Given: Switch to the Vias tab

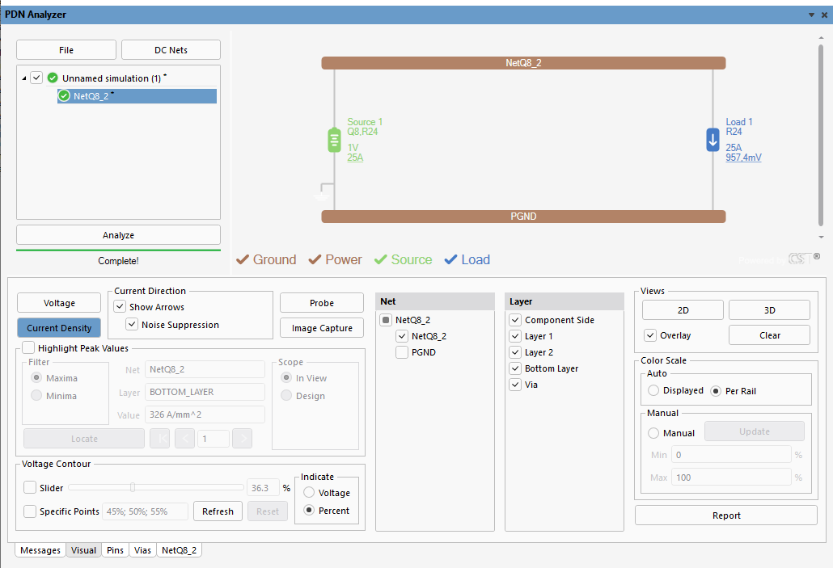Looking at the screenshot, I should pyautogui.click(x=143, y=550).
